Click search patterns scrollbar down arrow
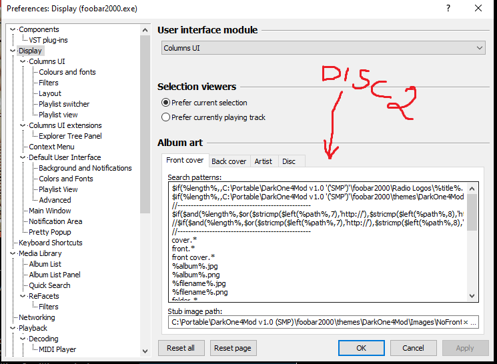 472,295
